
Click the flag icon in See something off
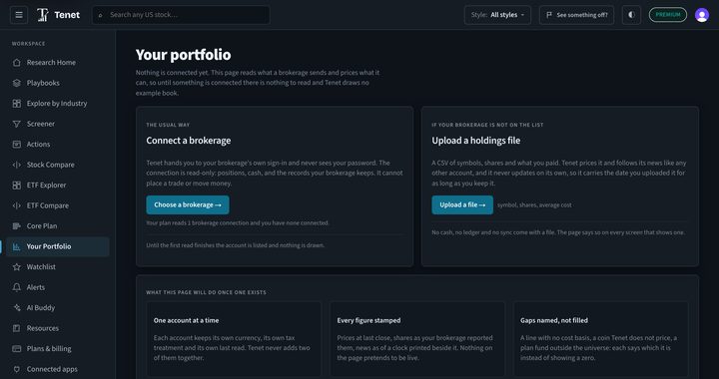coord(549,15)
